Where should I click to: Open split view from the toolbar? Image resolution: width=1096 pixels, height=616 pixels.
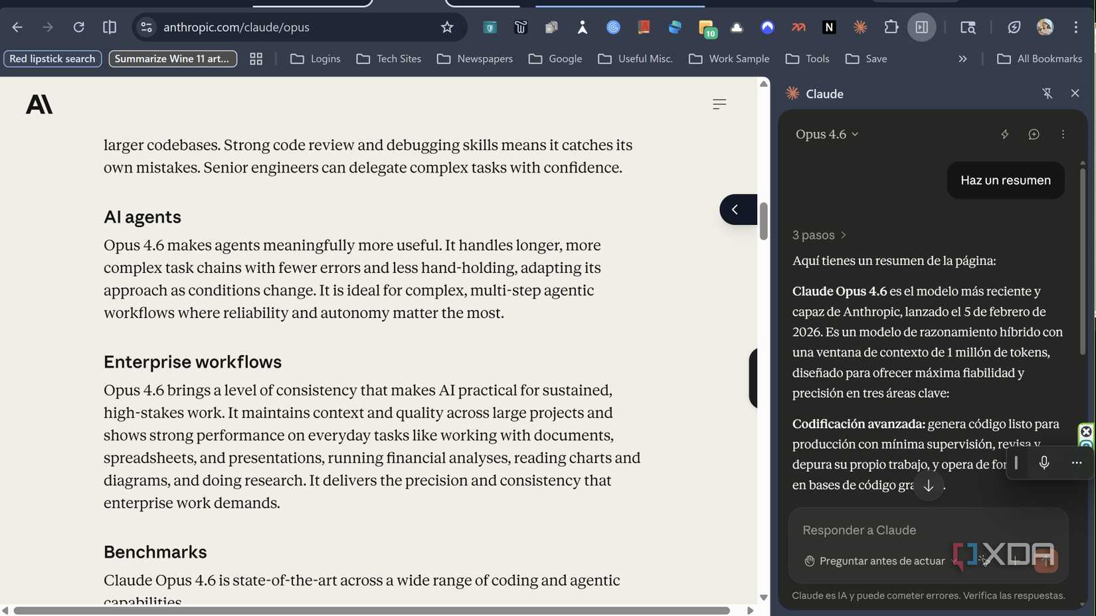click(110, 27)
